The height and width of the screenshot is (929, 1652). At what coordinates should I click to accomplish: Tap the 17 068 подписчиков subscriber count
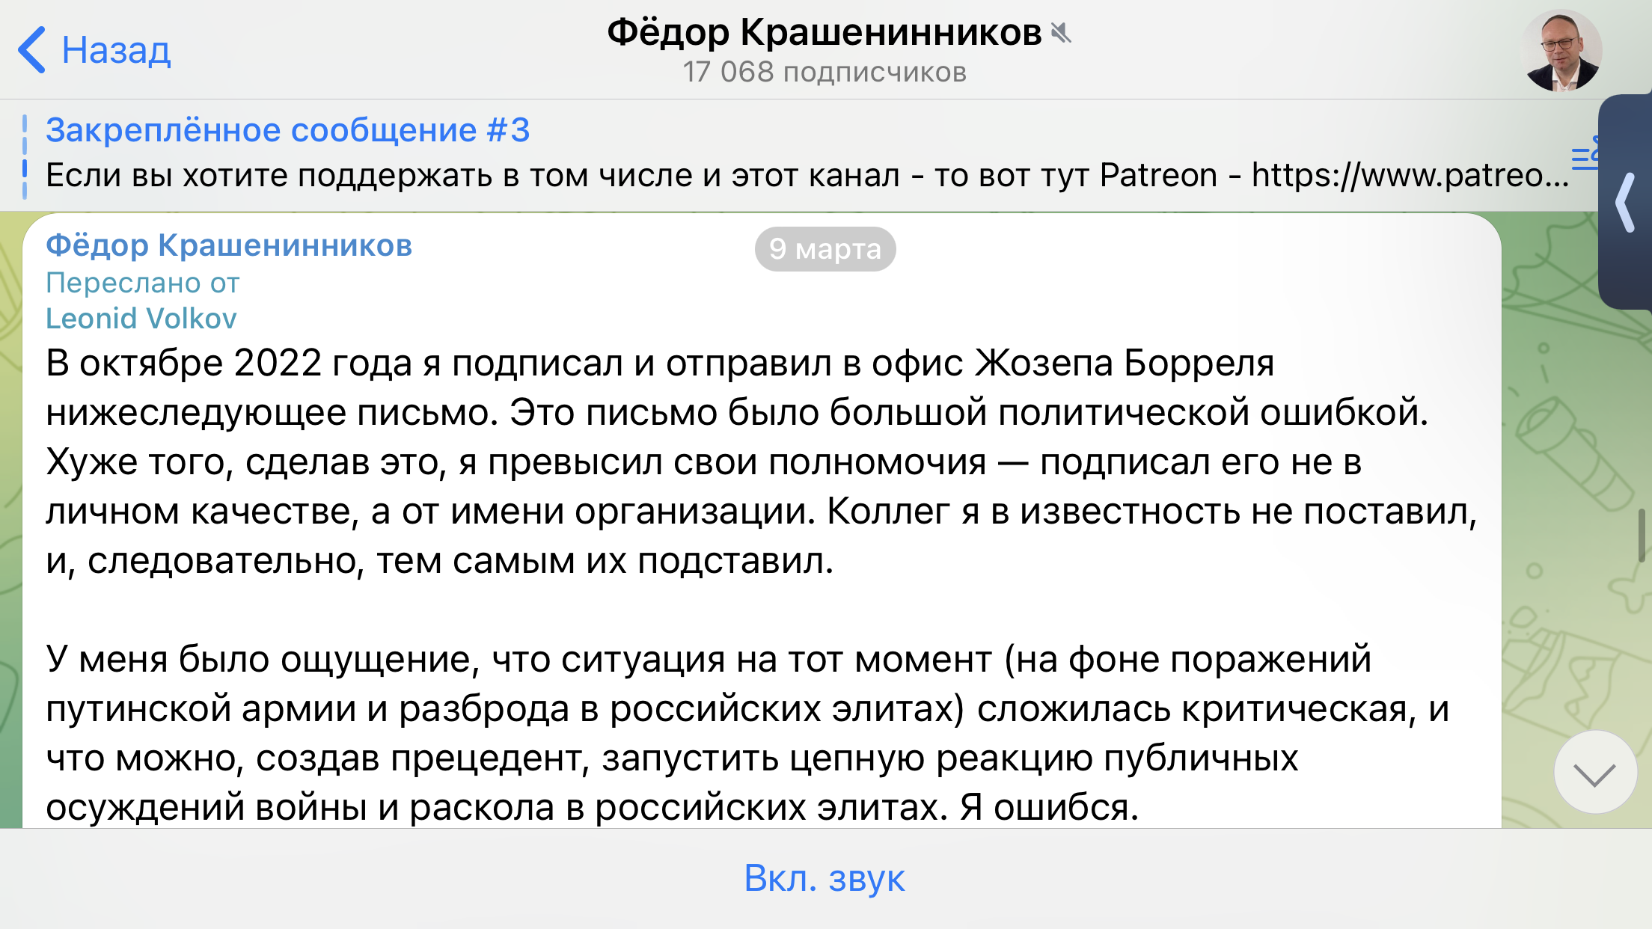(825, 72)
